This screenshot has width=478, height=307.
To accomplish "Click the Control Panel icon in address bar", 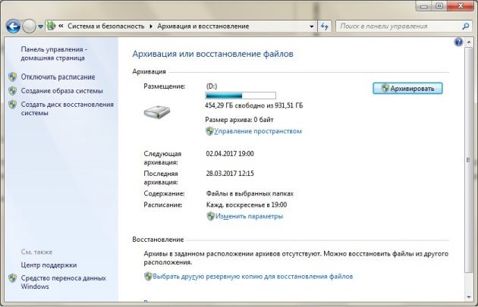I will coord(52,26).
